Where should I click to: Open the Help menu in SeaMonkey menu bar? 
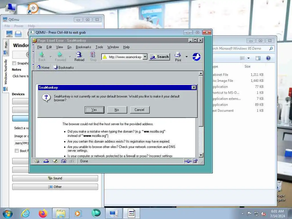[126, 47]
